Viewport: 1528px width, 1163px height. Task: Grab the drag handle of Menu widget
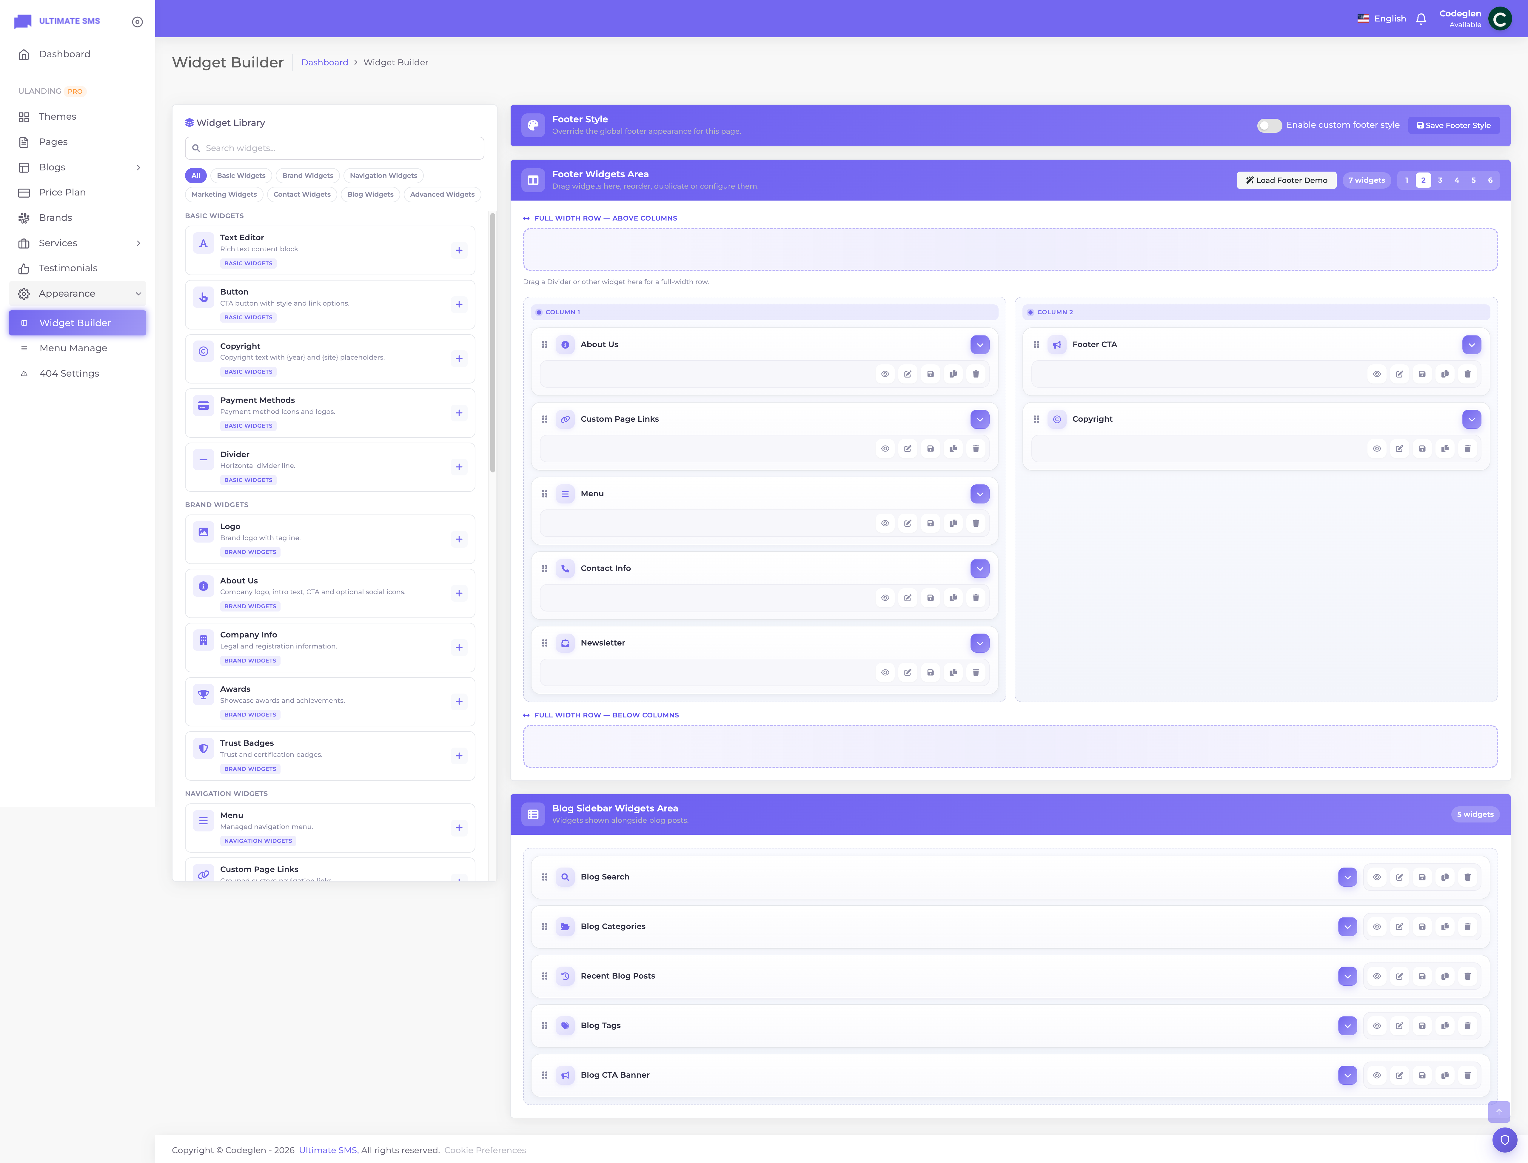coord(545,494)
